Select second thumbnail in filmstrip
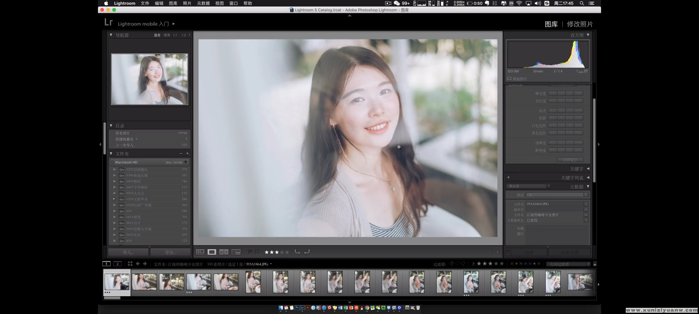This screenshot has width=699, height=314. [144, 282]
